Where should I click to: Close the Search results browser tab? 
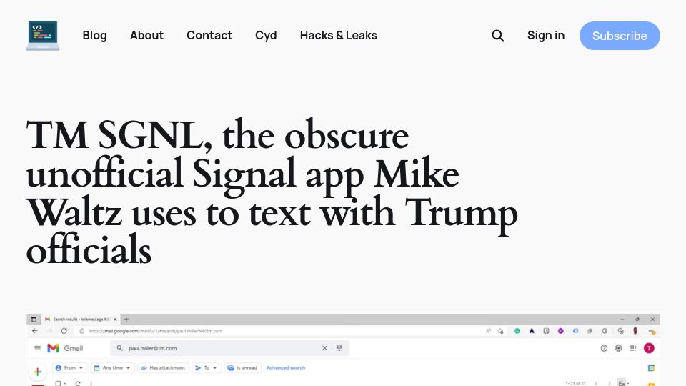115,320
